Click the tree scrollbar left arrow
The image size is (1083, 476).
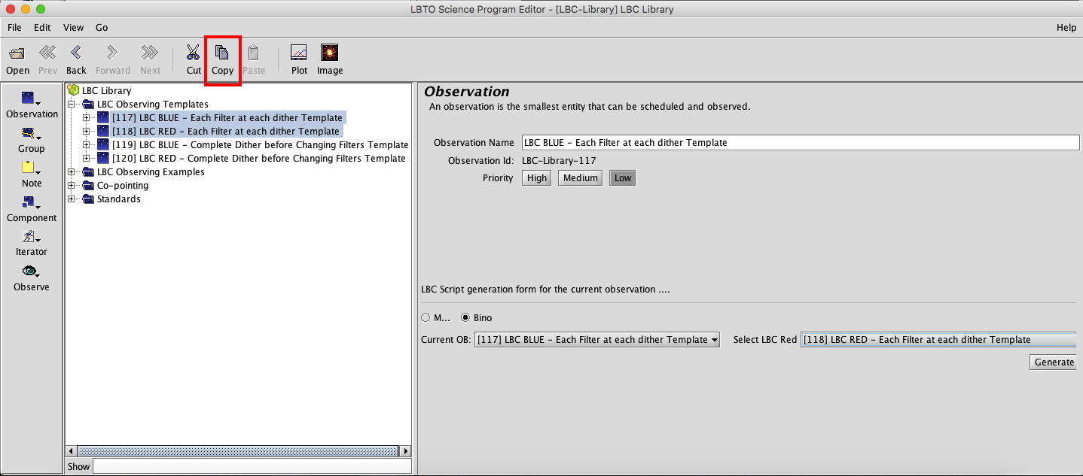click(72, 451)
